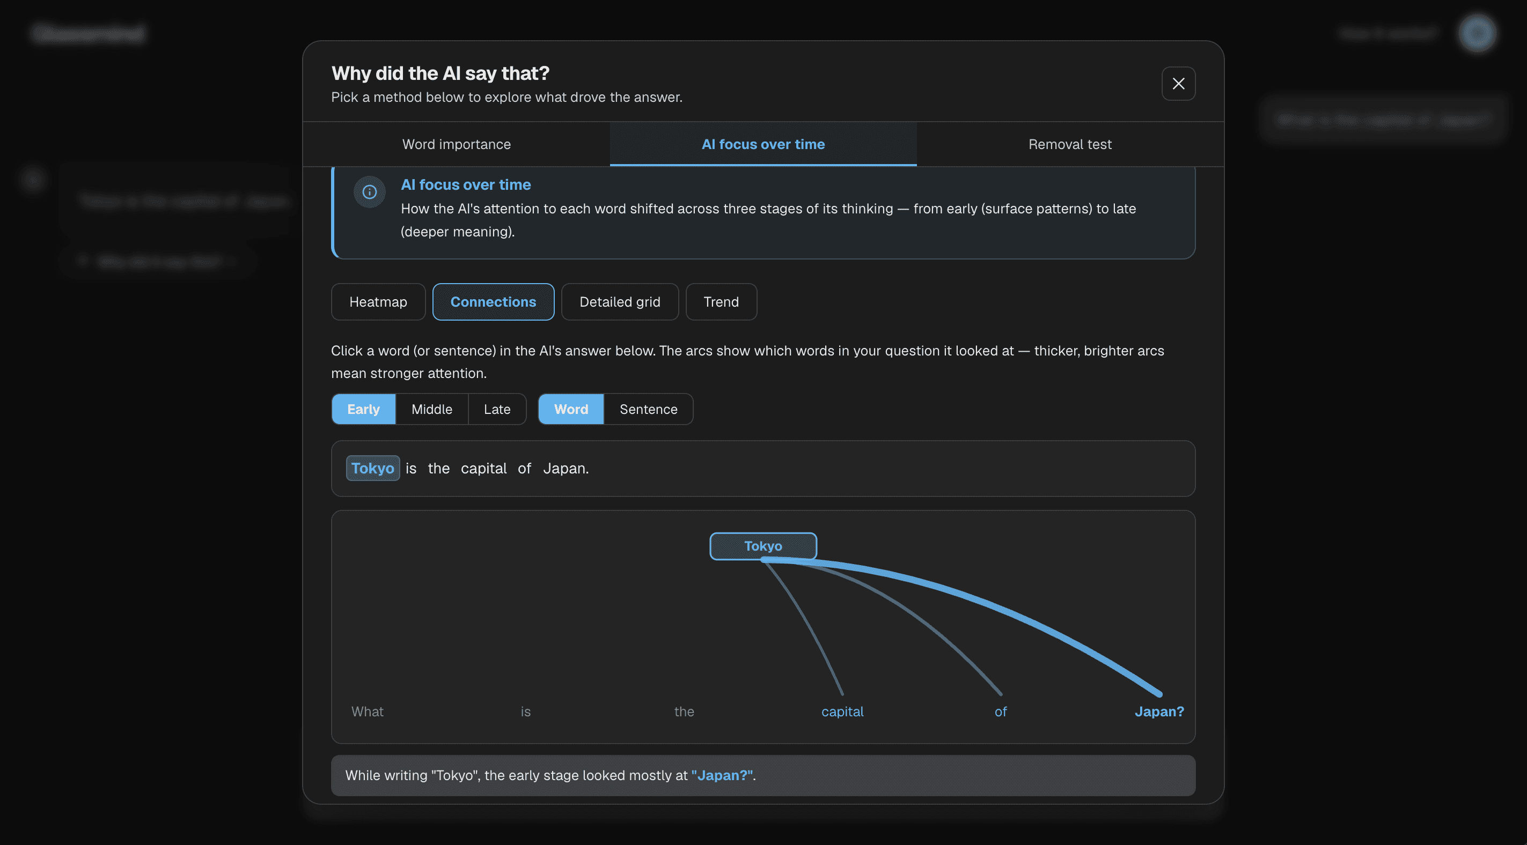This screenshot has width=1527, height=845.
Task: Click question word 'capital' in the diagram
Action: tap(842, 711)
